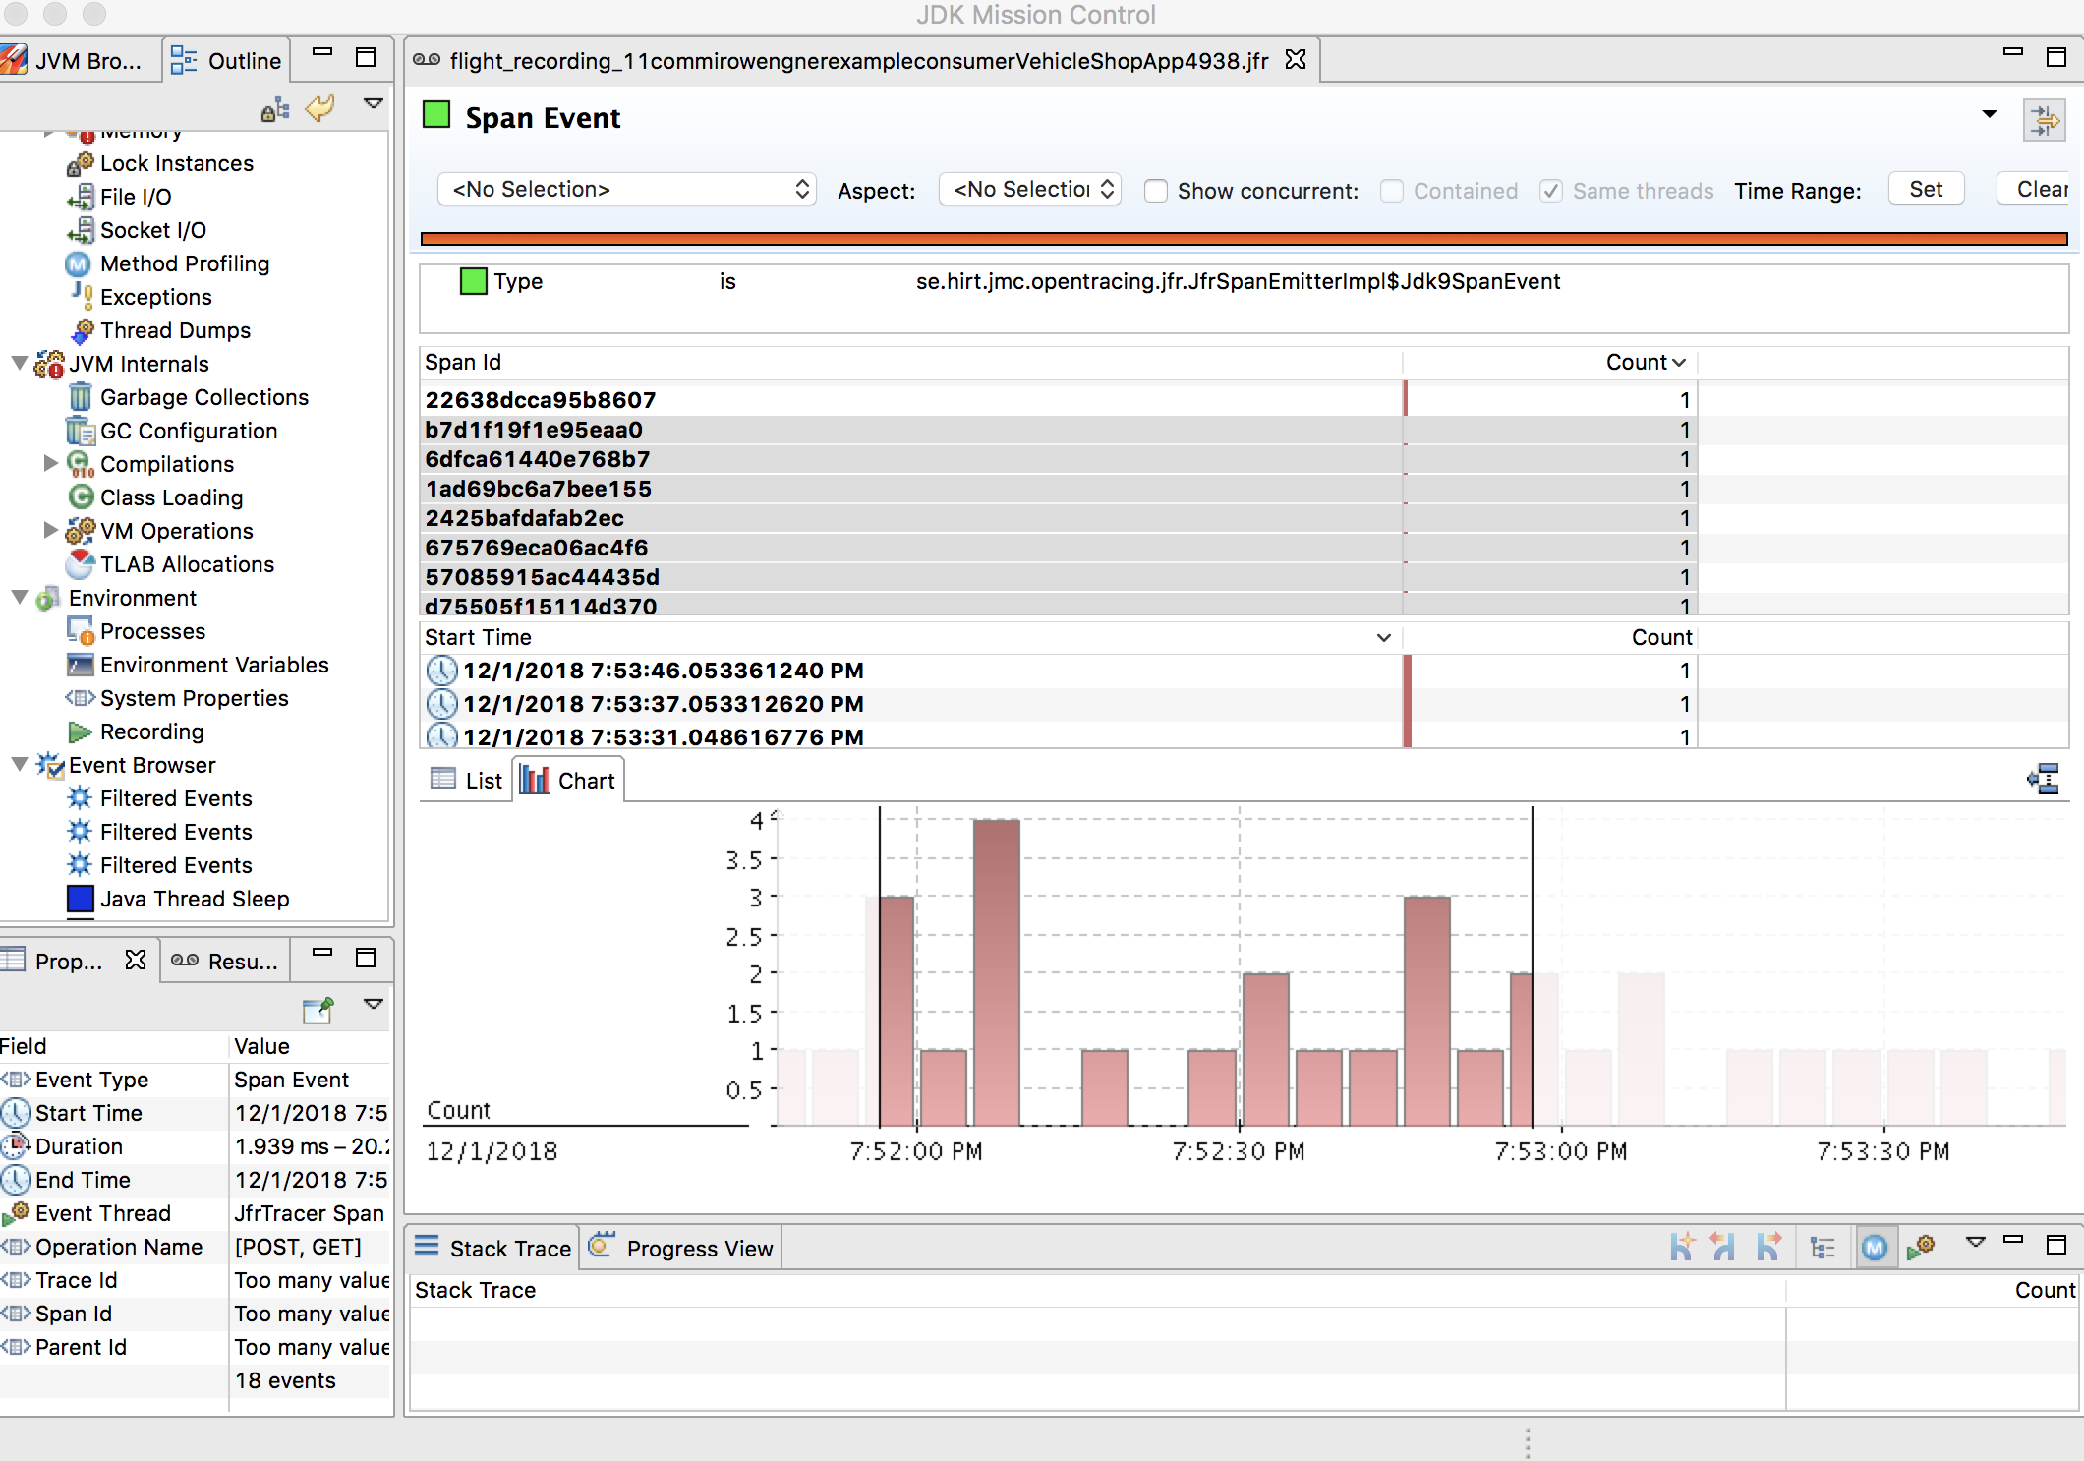Click the Java Thread Sleep blue square
The height and width of the screenshot is (1461, 2084).
(x=81, y=899)
